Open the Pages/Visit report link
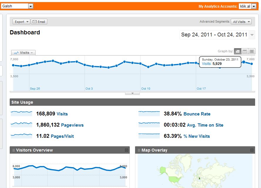This screenshot has height=188, width=261. pos(62,136)
